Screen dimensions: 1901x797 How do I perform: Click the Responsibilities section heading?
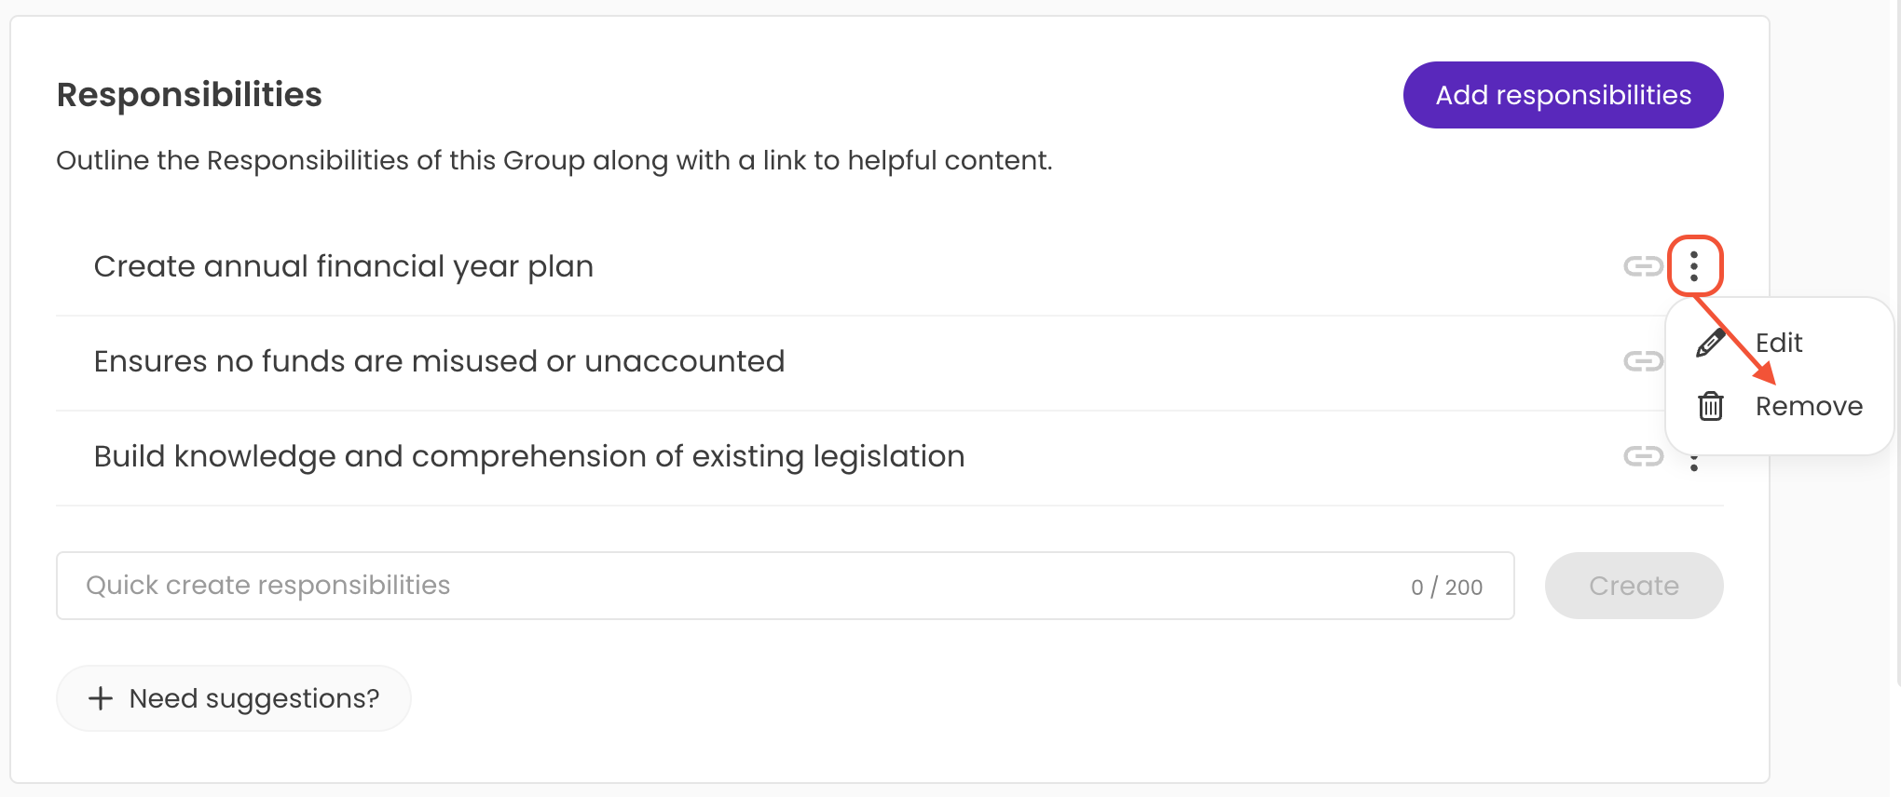click(189, 95)
